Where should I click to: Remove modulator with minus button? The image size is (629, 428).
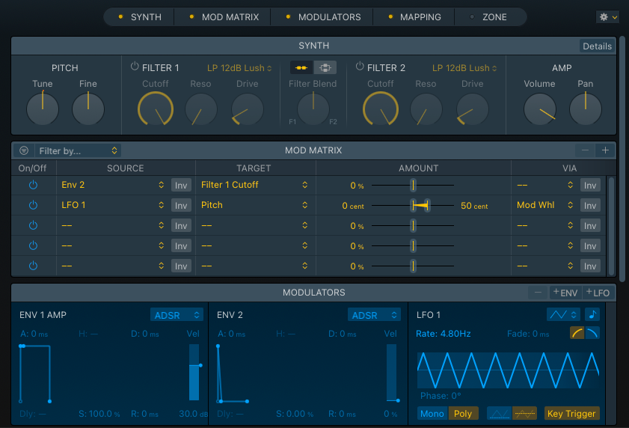tap(538, 293)
